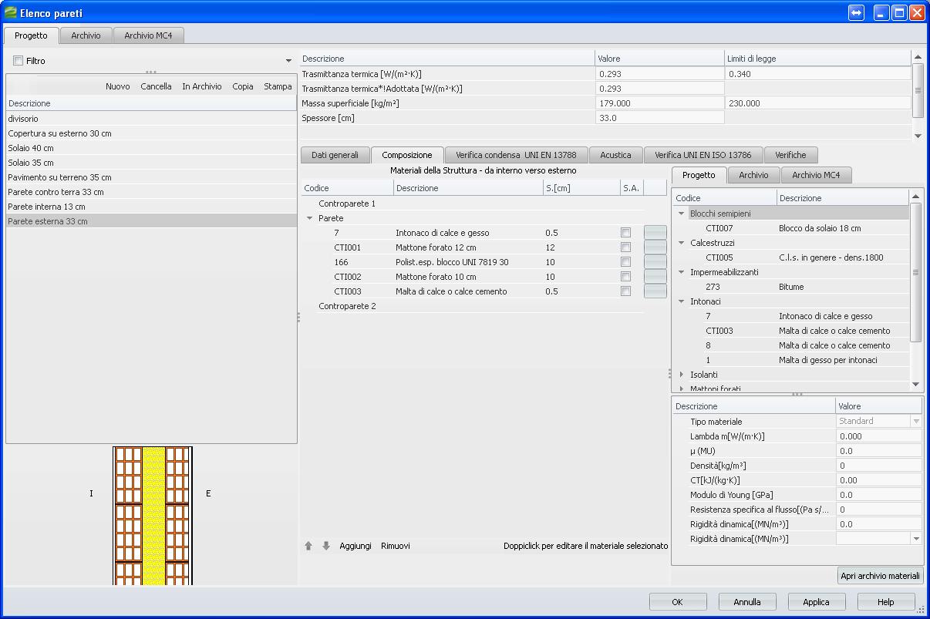Open the Acustica tab
930x619 pixels.
point(615,155)
